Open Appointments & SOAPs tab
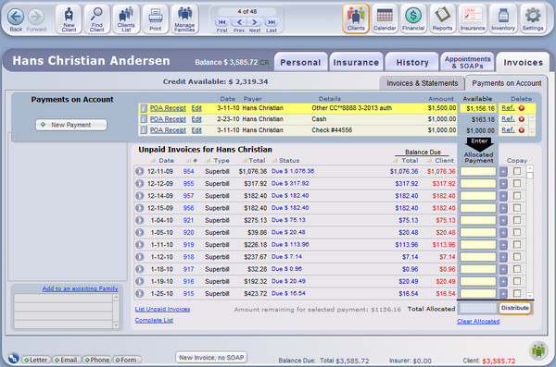The width and height of the screenshot is (556, 367). [x=468, y=62]
